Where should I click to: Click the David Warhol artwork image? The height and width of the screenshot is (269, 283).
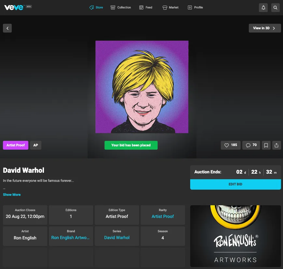[142, 87]
